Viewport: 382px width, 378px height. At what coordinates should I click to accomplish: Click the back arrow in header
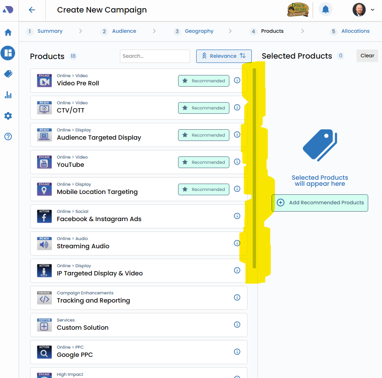[x=32, y=10]
